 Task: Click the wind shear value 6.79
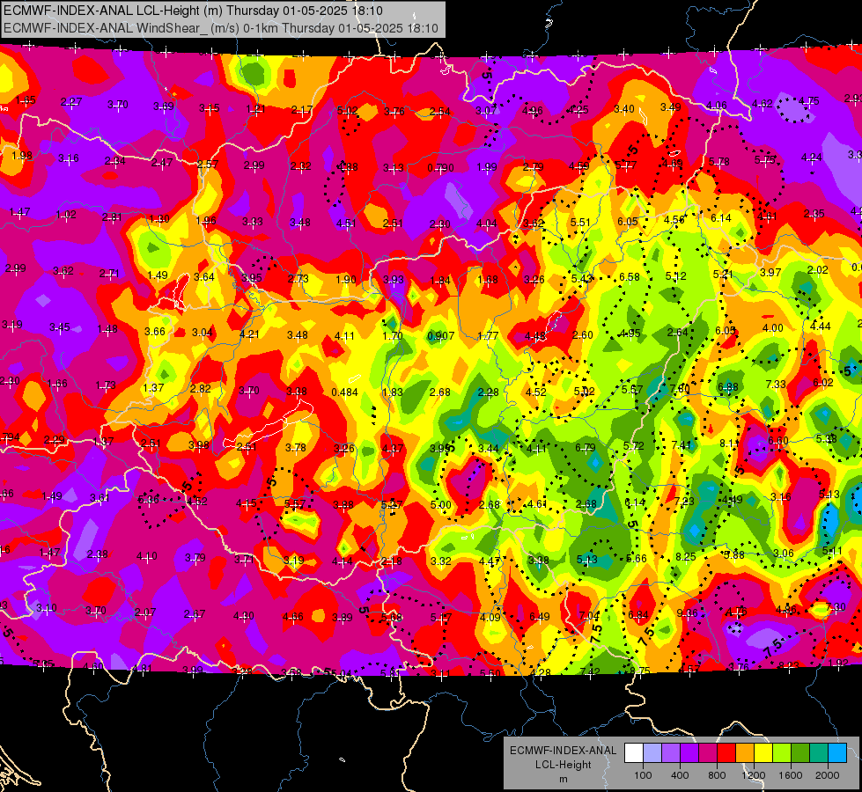pyautogui.click(x=586, y=447)
